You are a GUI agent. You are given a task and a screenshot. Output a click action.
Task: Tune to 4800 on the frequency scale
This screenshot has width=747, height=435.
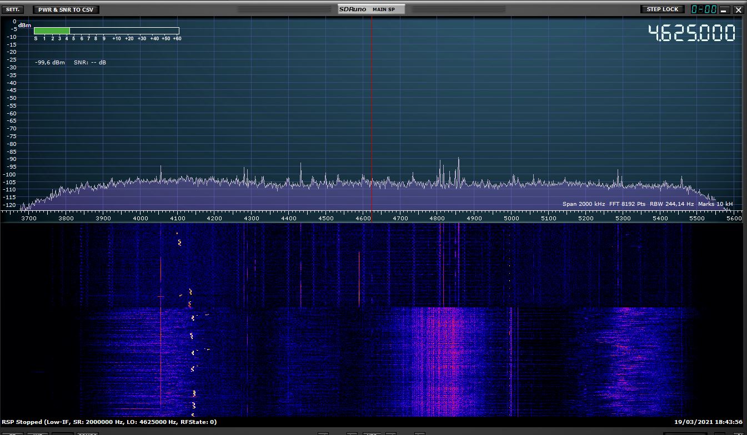pos(437,219)
